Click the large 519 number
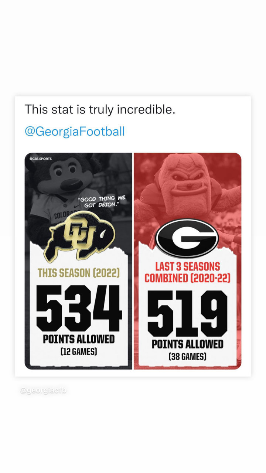 tap(187, 313)
